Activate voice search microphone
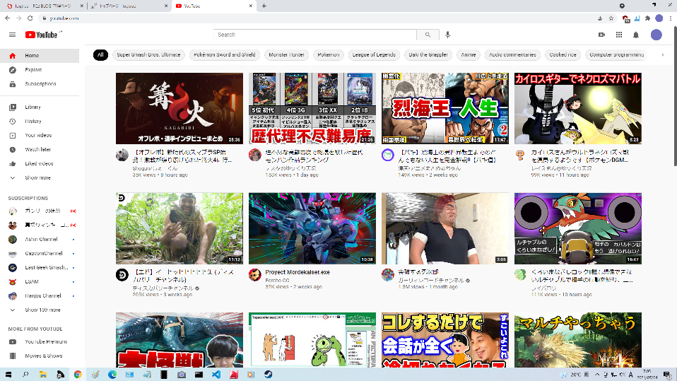This screenshot has width=677, height=381. (x=448, y=35)
